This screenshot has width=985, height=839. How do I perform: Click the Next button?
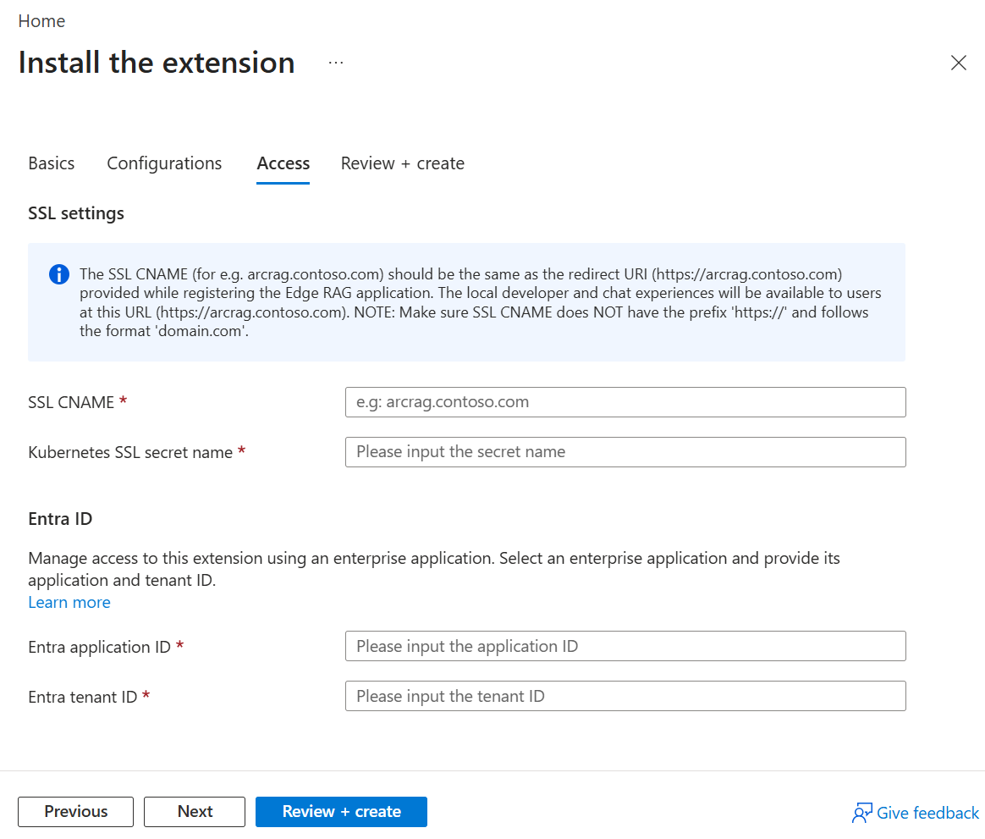click(195, 812)
